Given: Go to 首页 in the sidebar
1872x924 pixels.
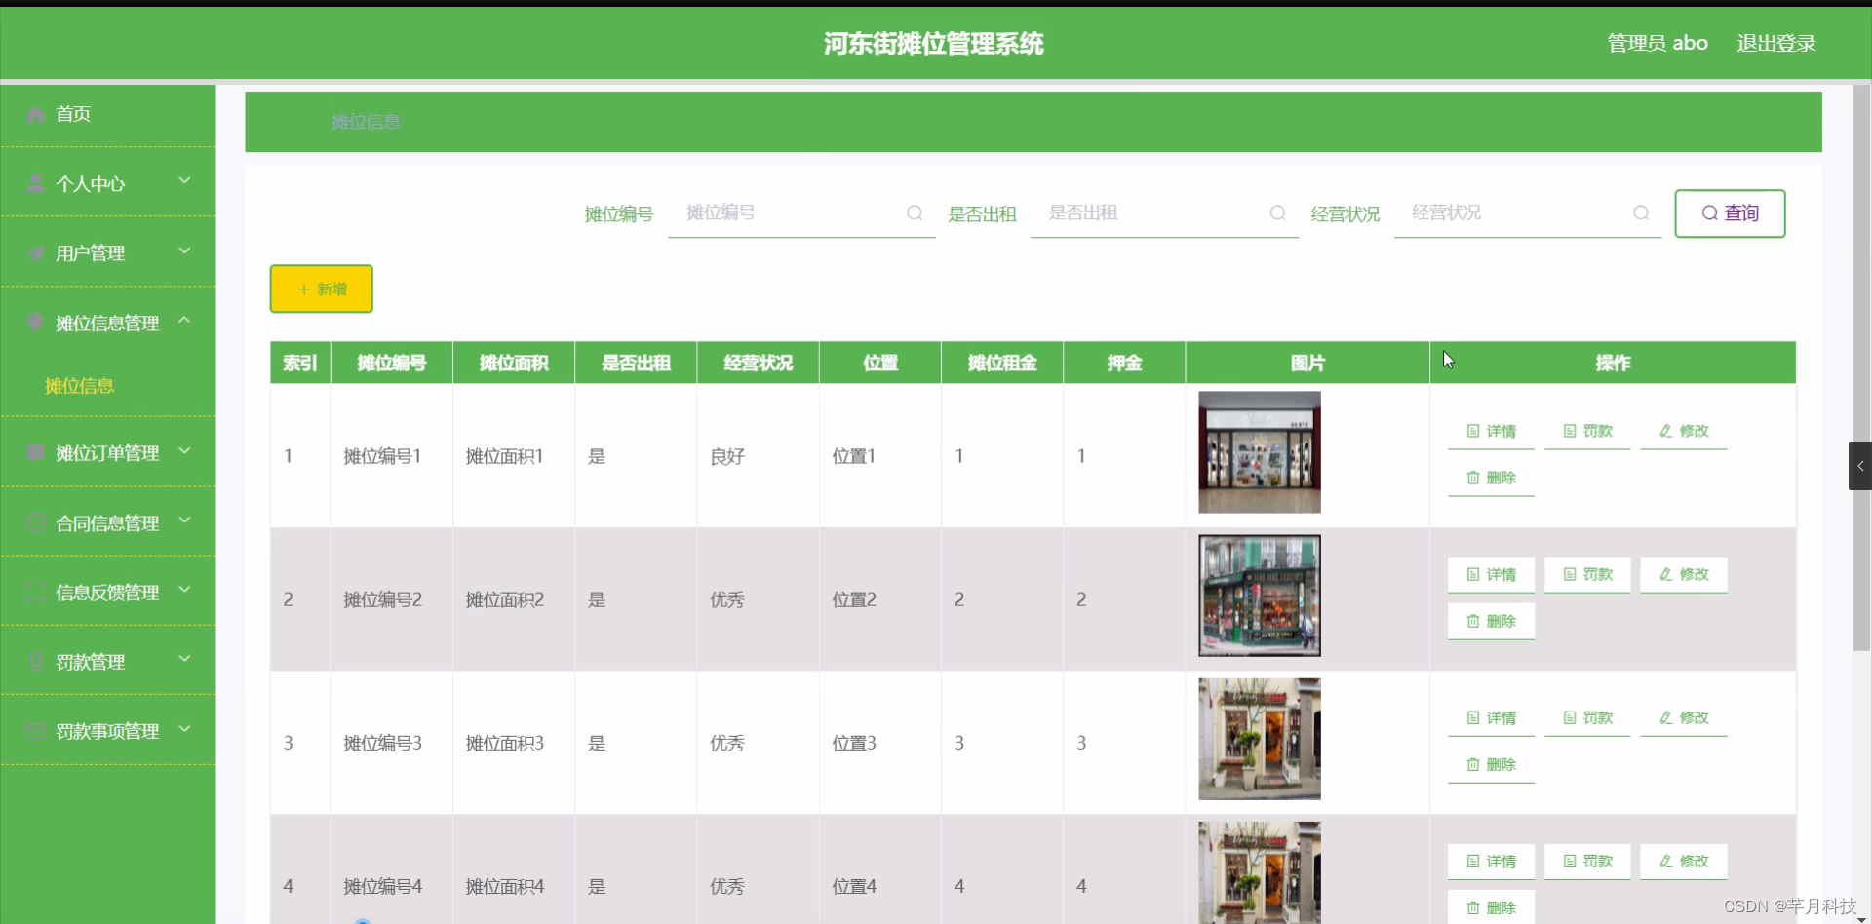Looking at the screenshot, I should click(x=73, y=114).
